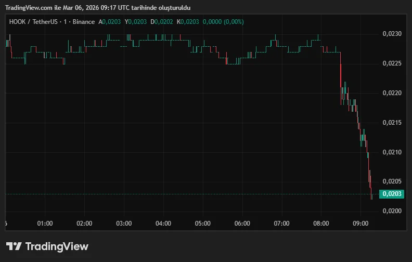The width and height of the screenshot is (412, 262).
Task: Click the 0,0230 price axis label
Action: coord(392,34)
